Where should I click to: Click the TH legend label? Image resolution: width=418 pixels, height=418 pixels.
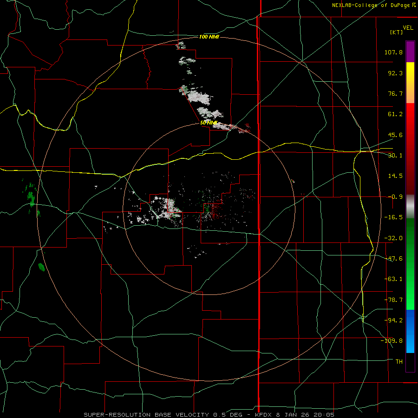pyautogui.click(x=399, y=362)
